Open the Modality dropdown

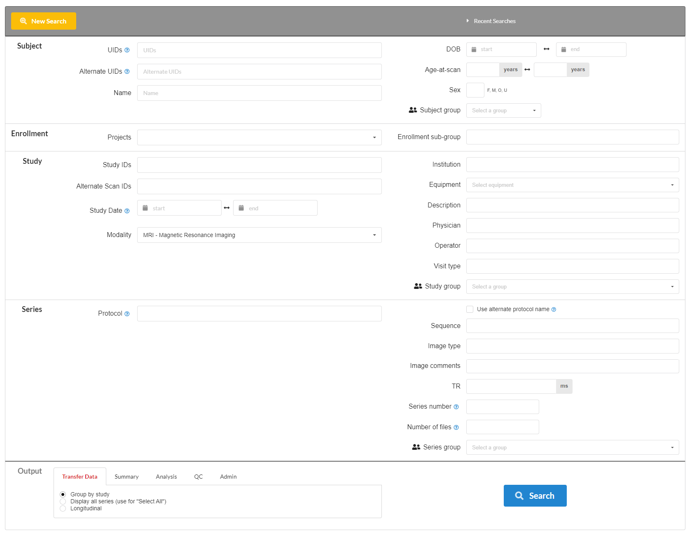coord(259,235)
